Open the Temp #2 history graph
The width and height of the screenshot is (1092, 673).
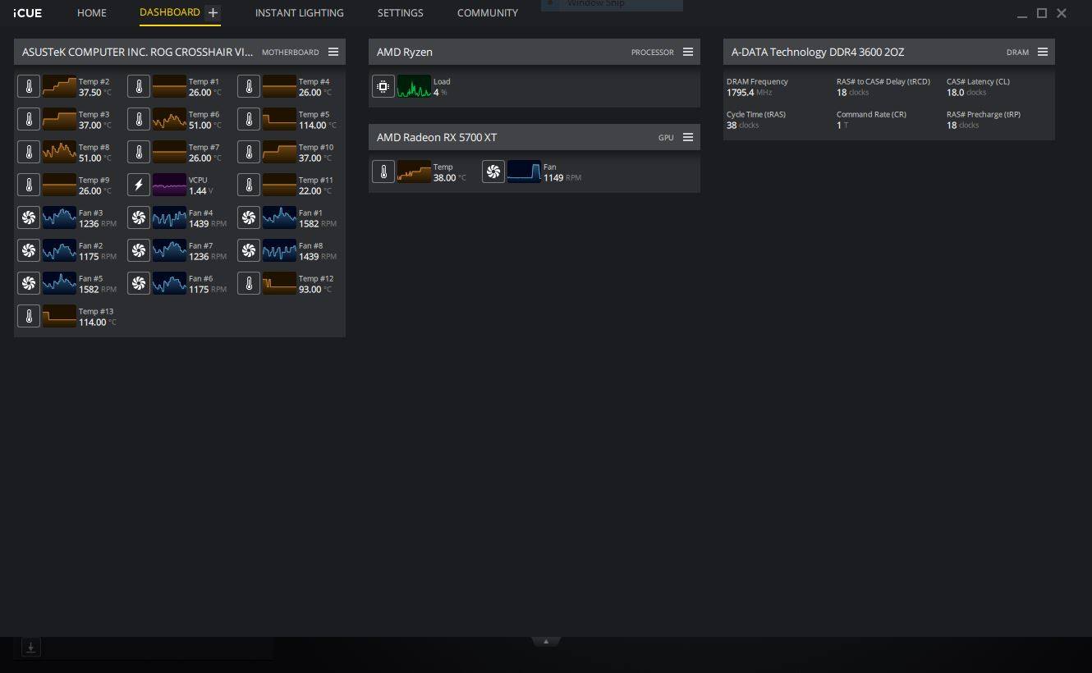59,86
